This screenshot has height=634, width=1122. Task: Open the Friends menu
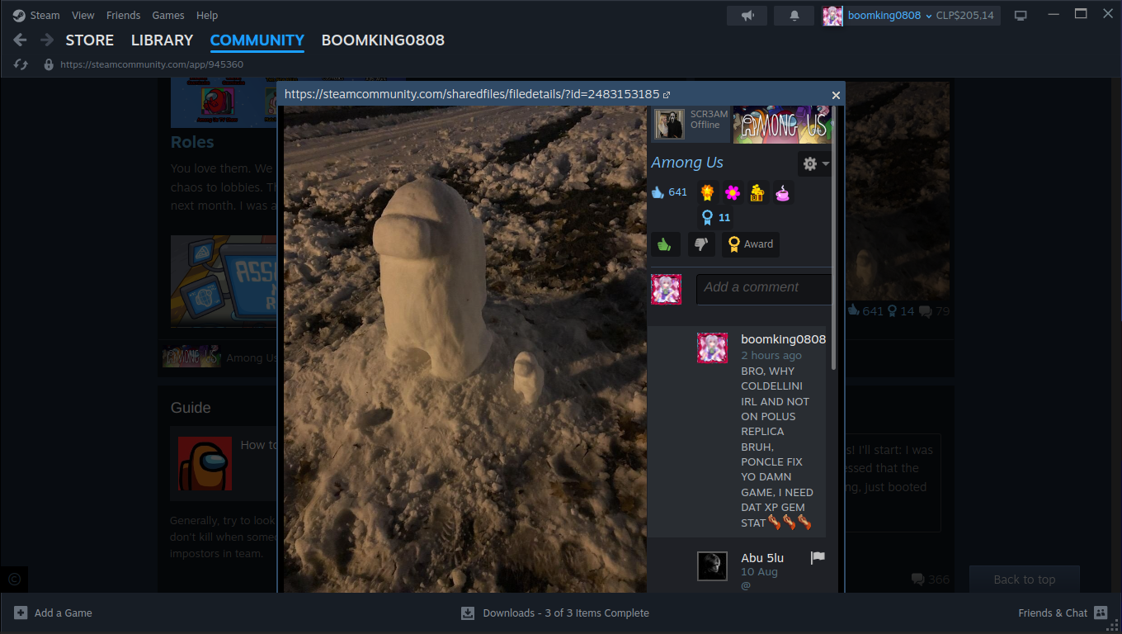click(123, 15)
